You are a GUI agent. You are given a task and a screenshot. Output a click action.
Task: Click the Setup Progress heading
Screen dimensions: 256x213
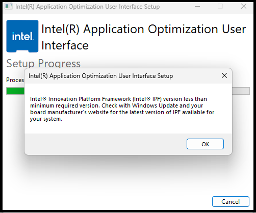click(x=43, y=63)
